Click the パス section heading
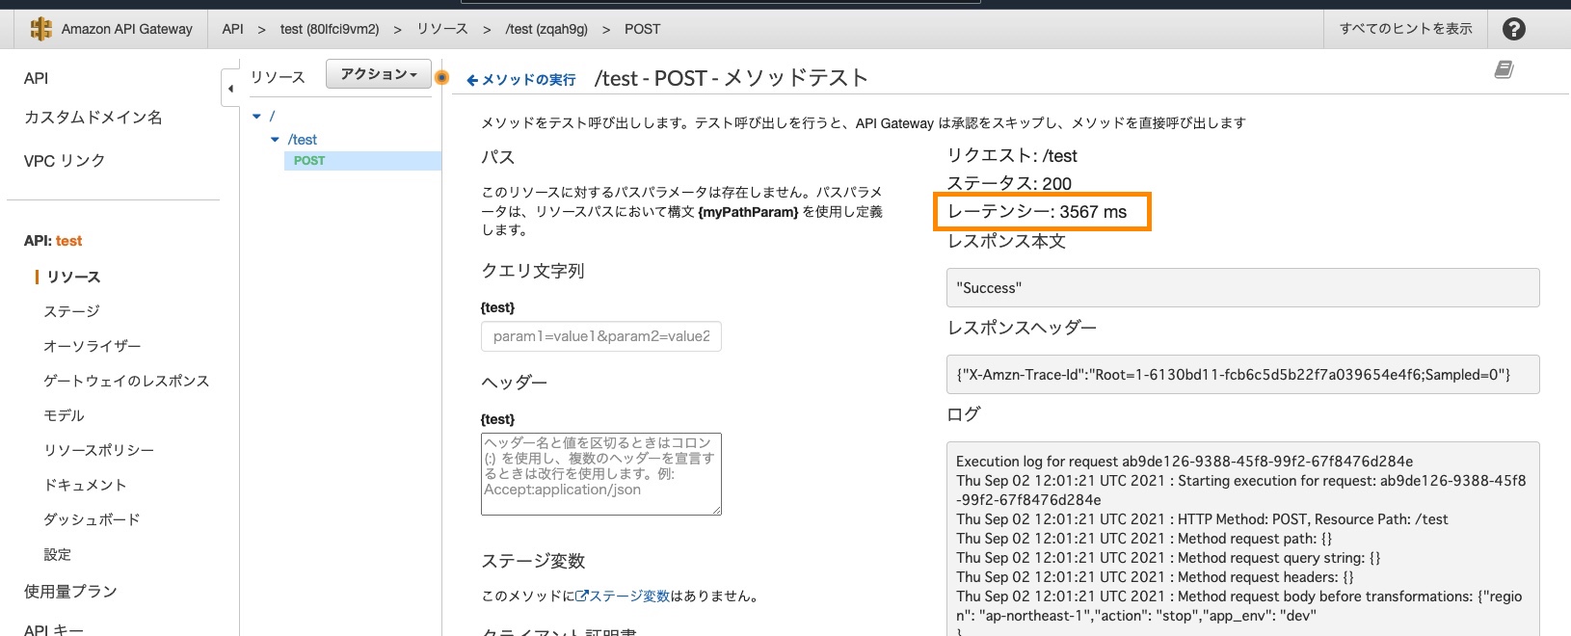 pyautogui.click(x=498, y=157)
